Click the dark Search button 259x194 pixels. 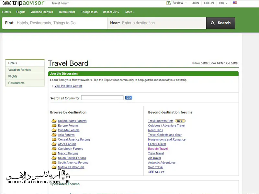tap(220, 23)
